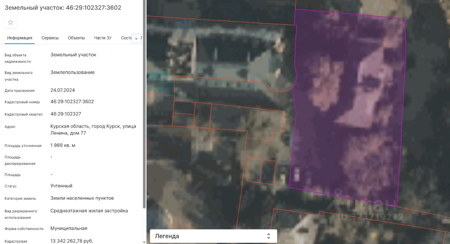Click the Кадастровый квартал label
The height and width of the screenshot is (244, 450).
(x=24, y=114)
